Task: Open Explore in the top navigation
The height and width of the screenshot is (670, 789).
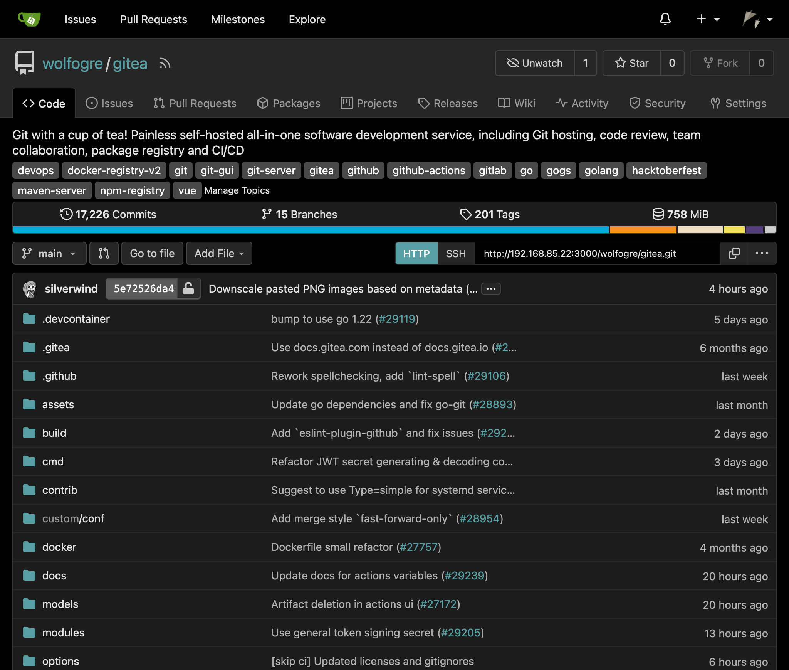Action: [x=307, y=19]
